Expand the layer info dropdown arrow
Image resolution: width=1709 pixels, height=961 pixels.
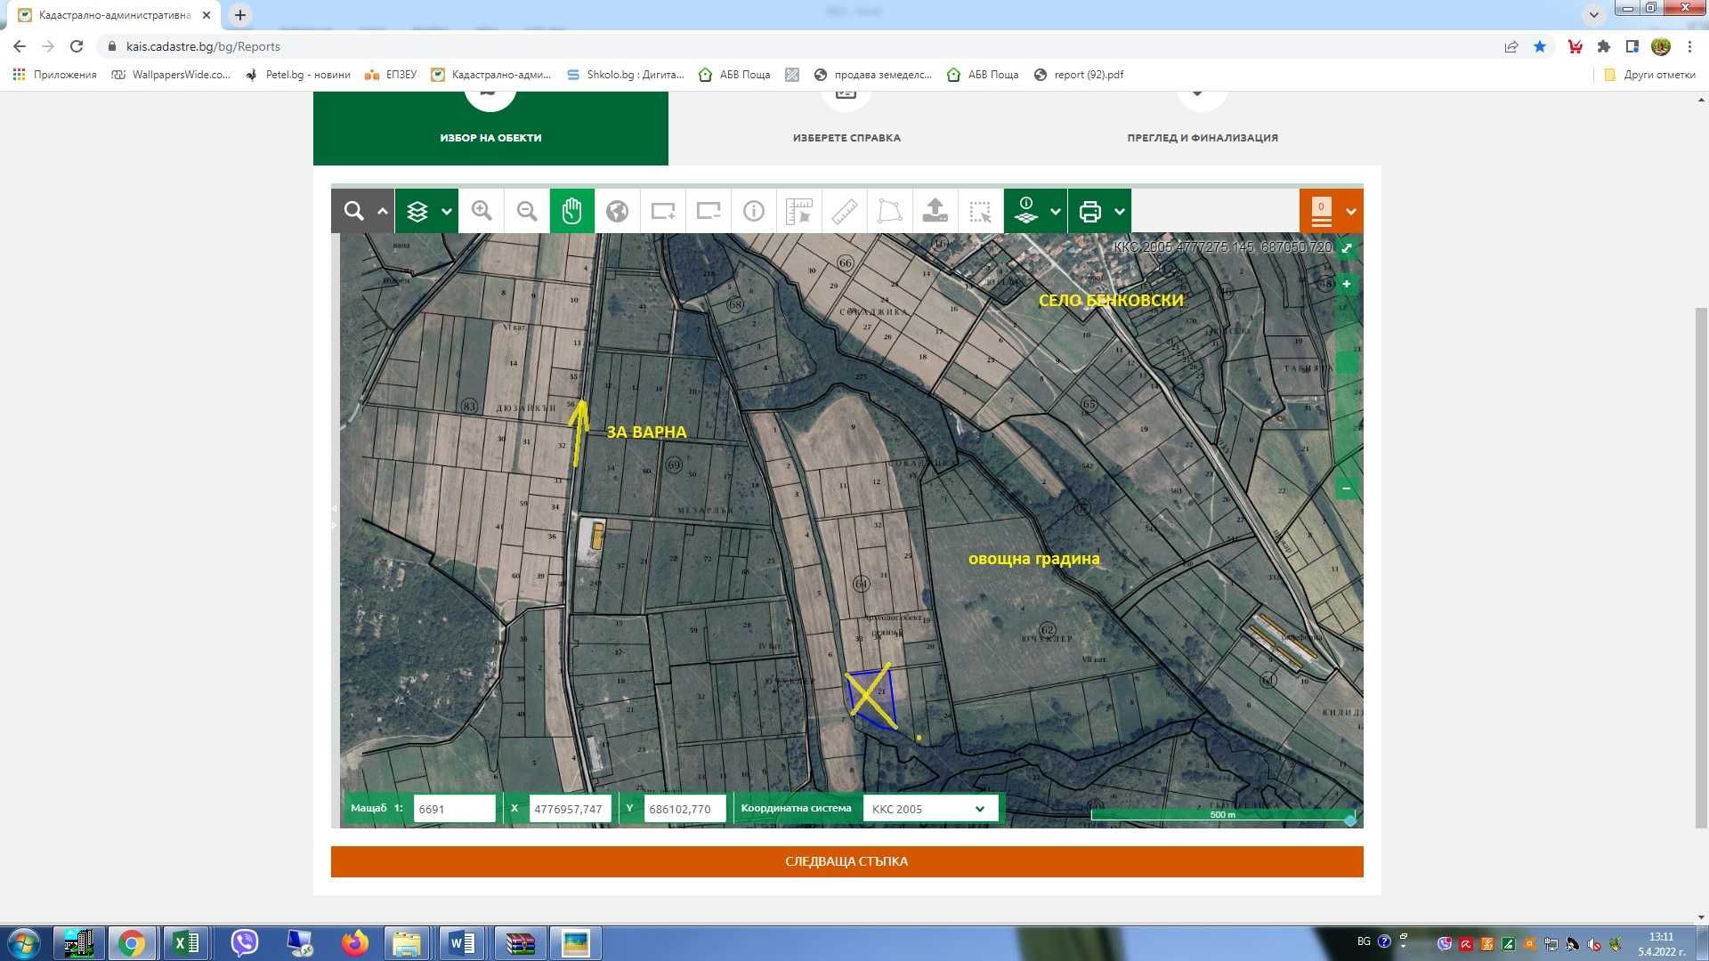(1056, 211)
